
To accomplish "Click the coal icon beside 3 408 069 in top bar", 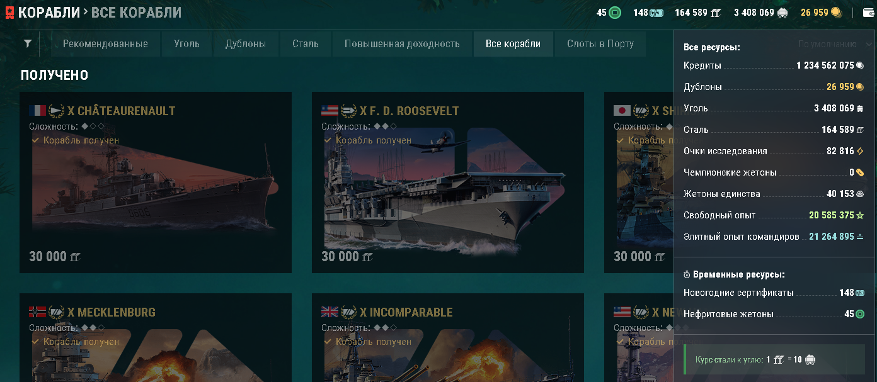I will pyautogui.click(x=783, y=13).
